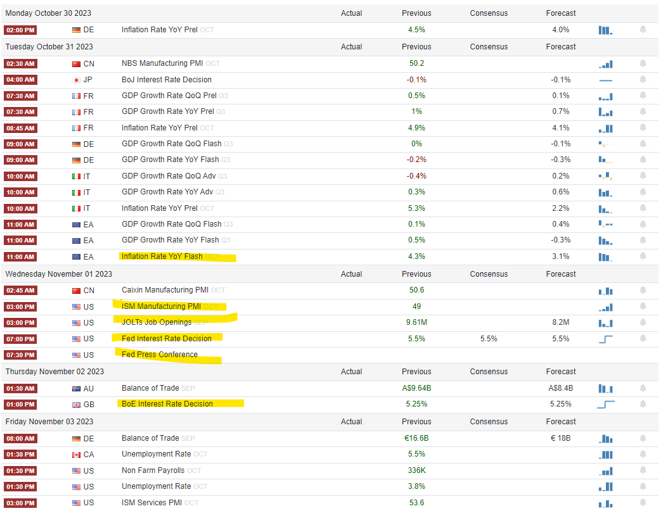Click the 9.61M previous value for JOLTs
The width and height of the screenshot is (668, 511).
[416, 322]
